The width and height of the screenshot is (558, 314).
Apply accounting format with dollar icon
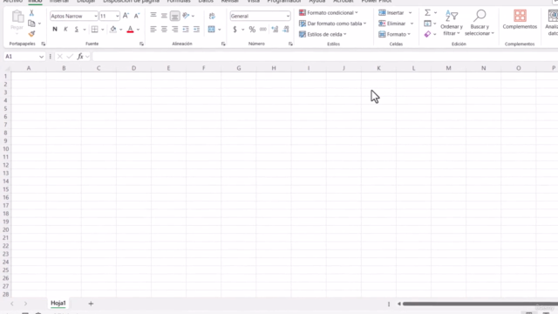235,29
